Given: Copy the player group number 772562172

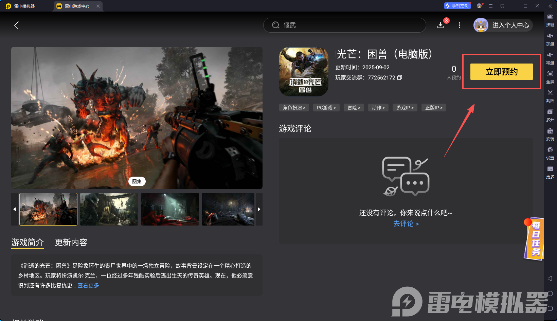Looking at the screenshot, I should pyautogui.click(x=400, y=77).
